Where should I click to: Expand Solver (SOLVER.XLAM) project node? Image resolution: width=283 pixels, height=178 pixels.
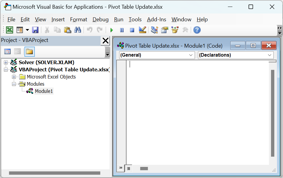[6, 62]
